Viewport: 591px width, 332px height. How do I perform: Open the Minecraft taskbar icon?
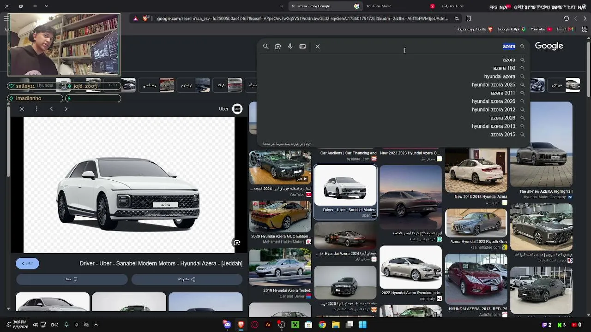295,325
